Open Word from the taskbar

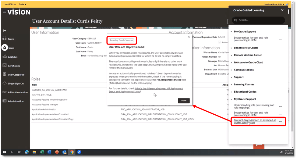[49, 152]
